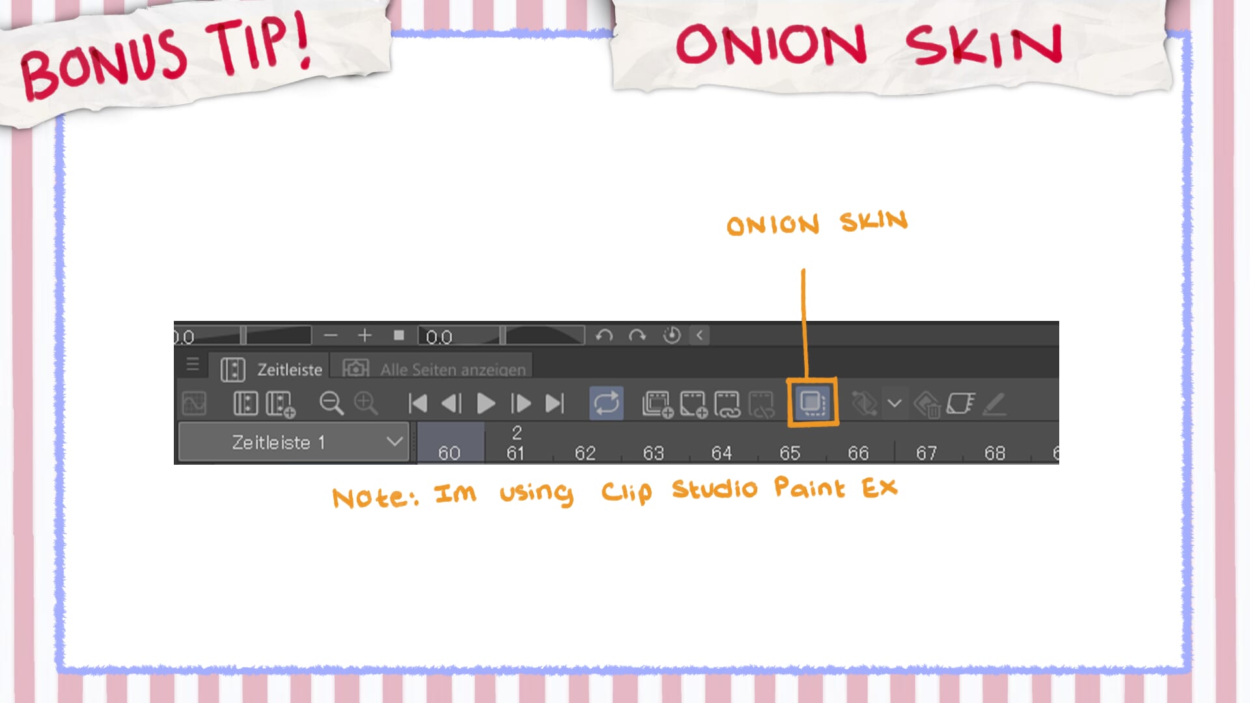Open the timeline panel hamburger menu

coord(193,365)
